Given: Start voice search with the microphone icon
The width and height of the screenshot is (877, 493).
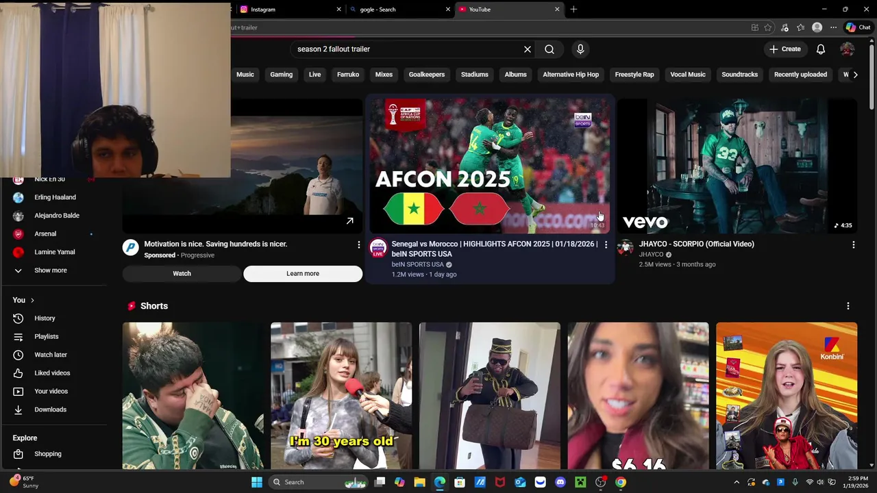Looking at the screenshot, I should 580,49.
